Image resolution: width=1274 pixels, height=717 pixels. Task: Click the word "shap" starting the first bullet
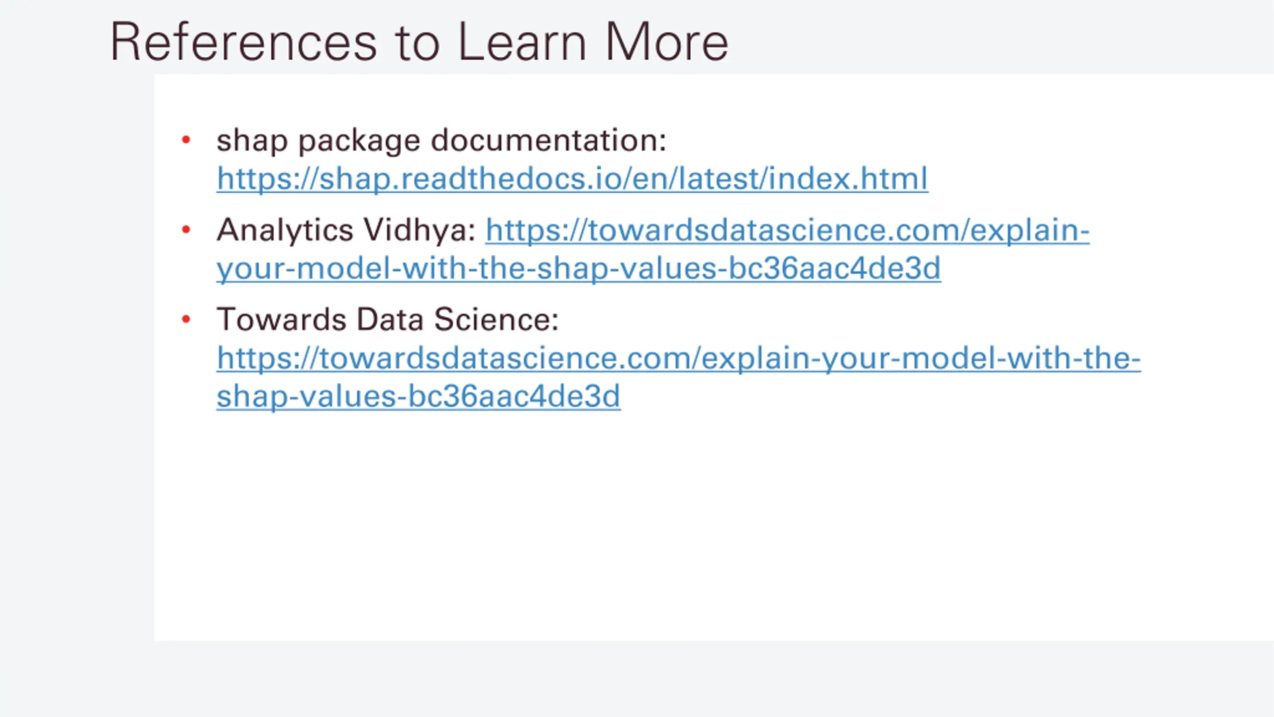[252, 141]
